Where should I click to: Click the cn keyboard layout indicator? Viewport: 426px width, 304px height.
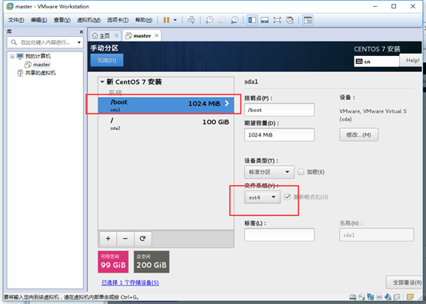click(377, 61)
